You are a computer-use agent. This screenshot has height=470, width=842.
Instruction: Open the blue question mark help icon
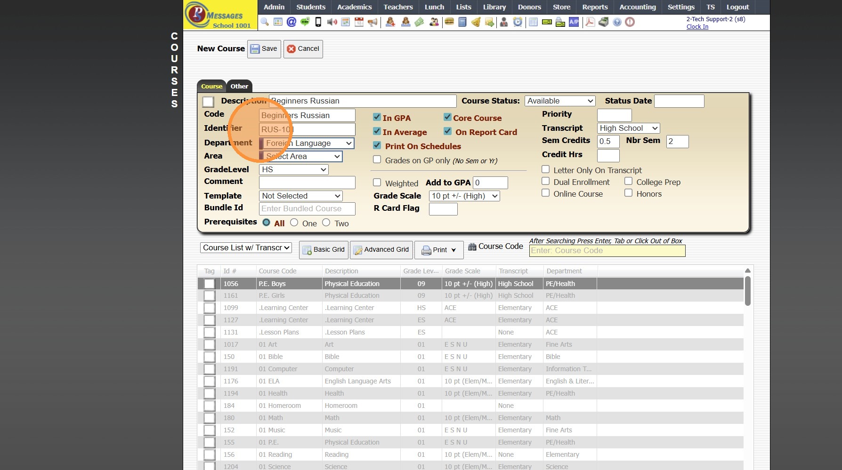tap(617, 22)
